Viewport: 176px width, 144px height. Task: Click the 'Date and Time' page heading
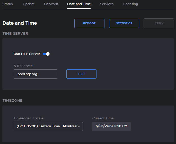point(20,23)
